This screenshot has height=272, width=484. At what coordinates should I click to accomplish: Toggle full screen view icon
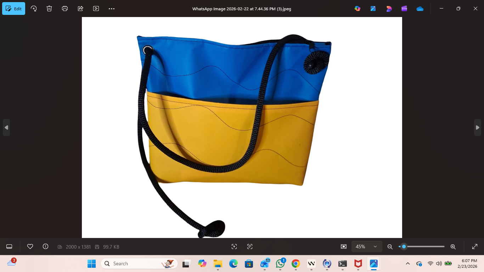[x=475, y=246]
